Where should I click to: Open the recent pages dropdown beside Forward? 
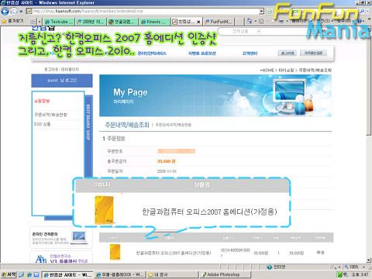tap(21, 12)
